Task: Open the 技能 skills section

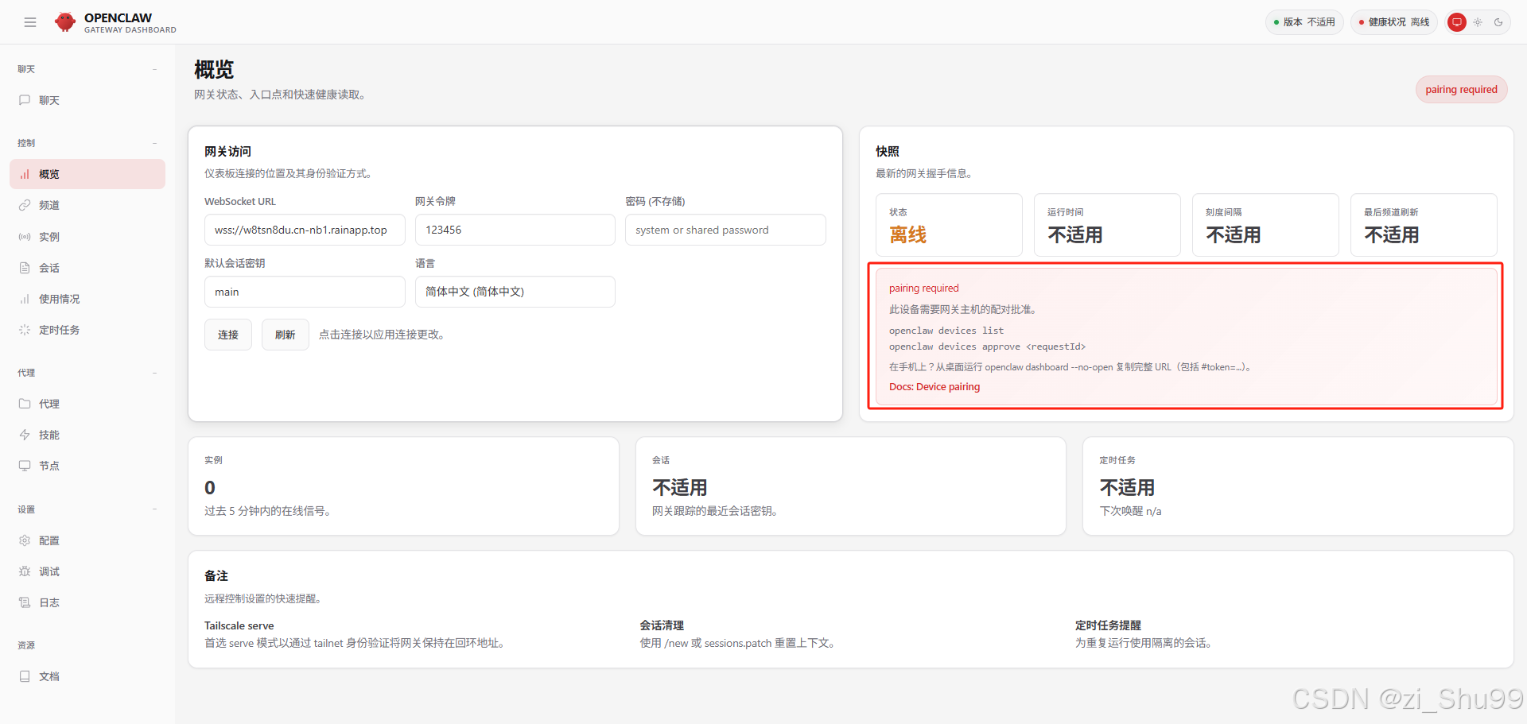Action: pyautogui.click(x=48, y=435)
